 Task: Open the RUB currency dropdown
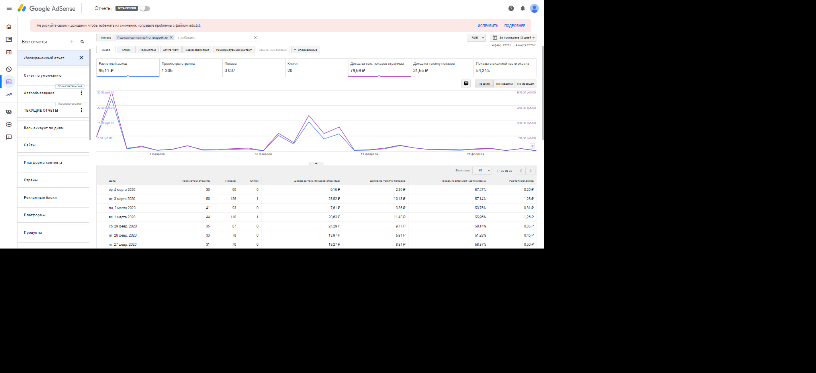[477, 38]
